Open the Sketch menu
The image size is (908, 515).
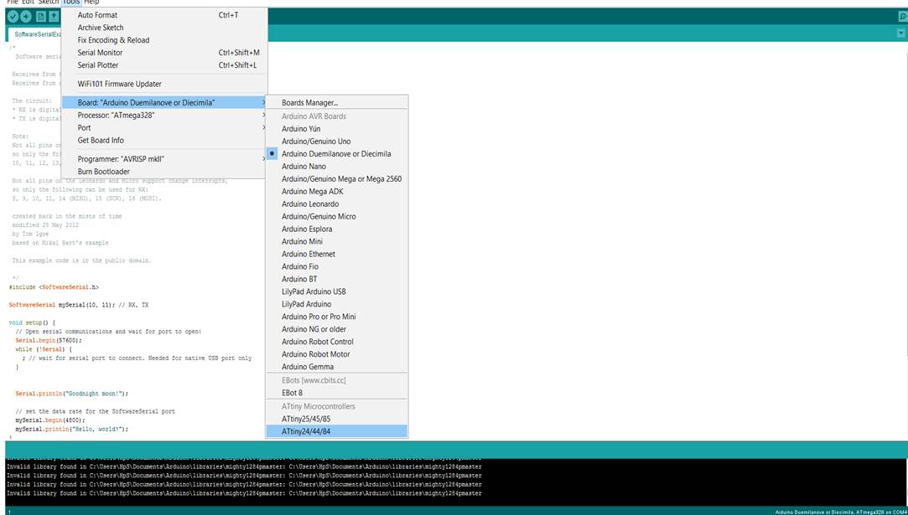[48, 3]
